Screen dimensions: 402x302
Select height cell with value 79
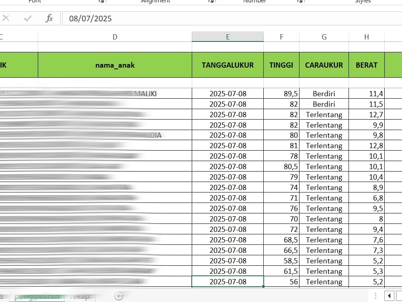click(281, 177)
